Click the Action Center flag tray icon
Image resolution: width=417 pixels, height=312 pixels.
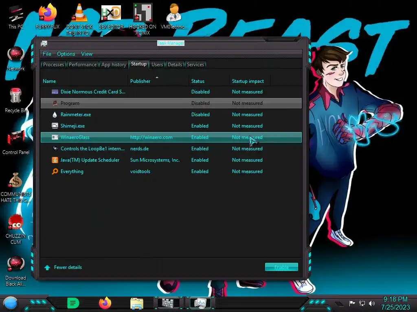352,303
